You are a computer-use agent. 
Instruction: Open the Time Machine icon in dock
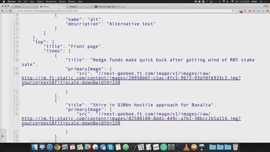click(171, 147)
